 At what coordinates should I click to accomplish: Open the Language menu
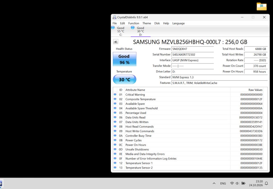tap(179, 23)
